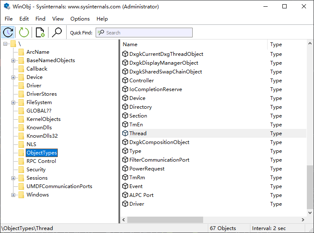The height and width of the screenshot is (233, 314).
Task: Click the DxgkSharedSwapChainObject cube icon
Action: [125, 71]
